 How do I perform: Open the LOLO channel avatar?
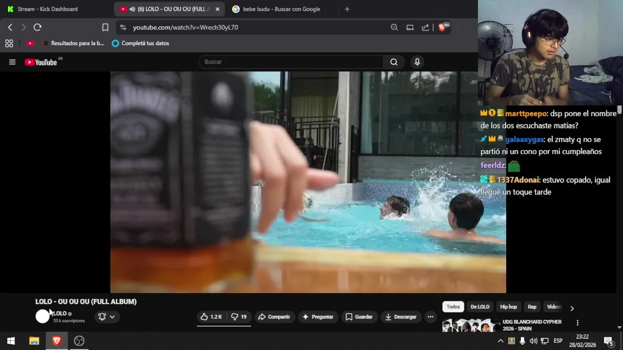coord(42,316)
